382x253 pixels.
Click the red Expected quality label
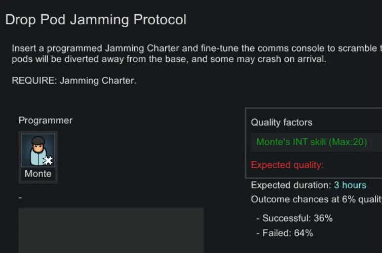pos(287,165)
